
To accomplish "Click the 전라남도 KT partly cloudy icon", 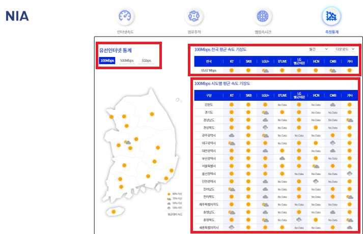I will 232,189.
